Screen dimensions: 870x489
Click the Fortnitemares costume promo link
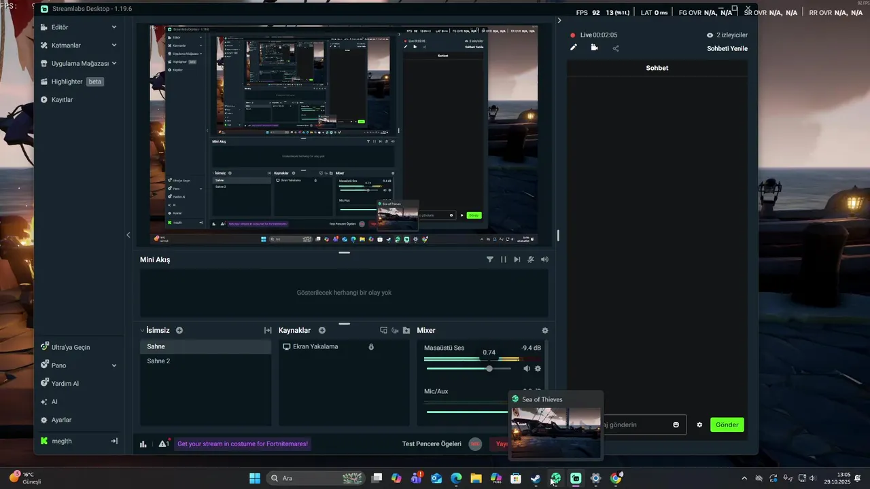pyautogui.click(x=243, y=443)
